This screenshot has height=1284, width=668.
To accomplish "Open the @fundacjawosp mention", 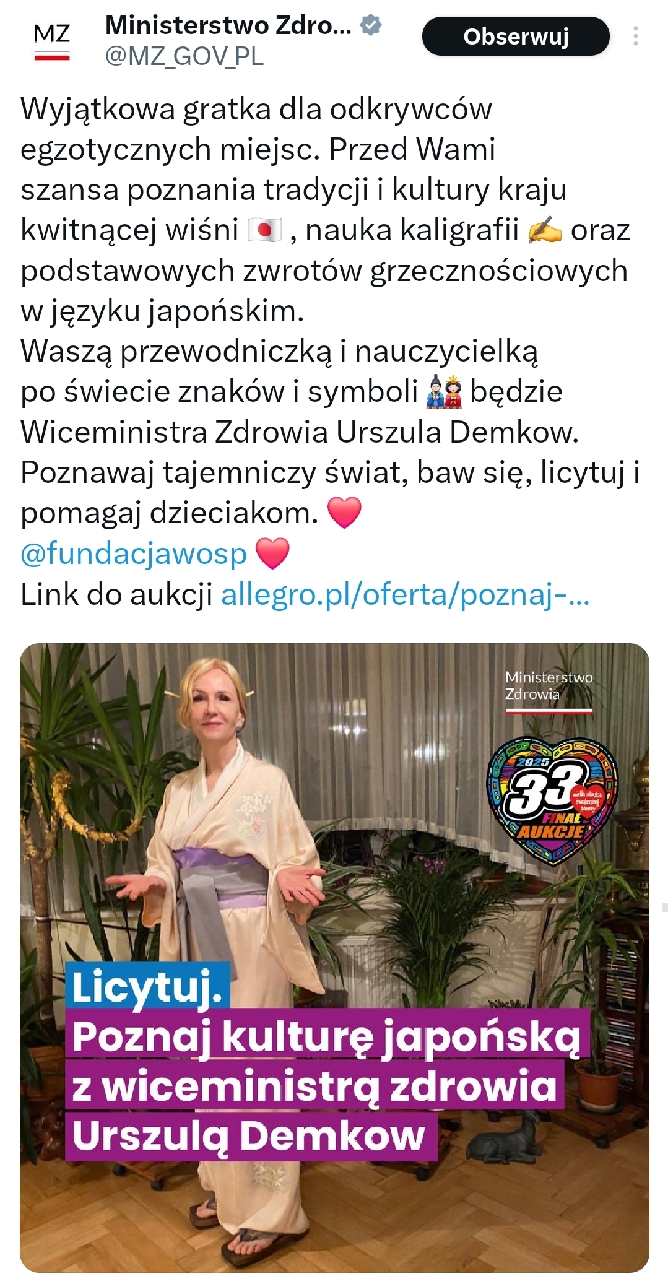I will point(134,553).
